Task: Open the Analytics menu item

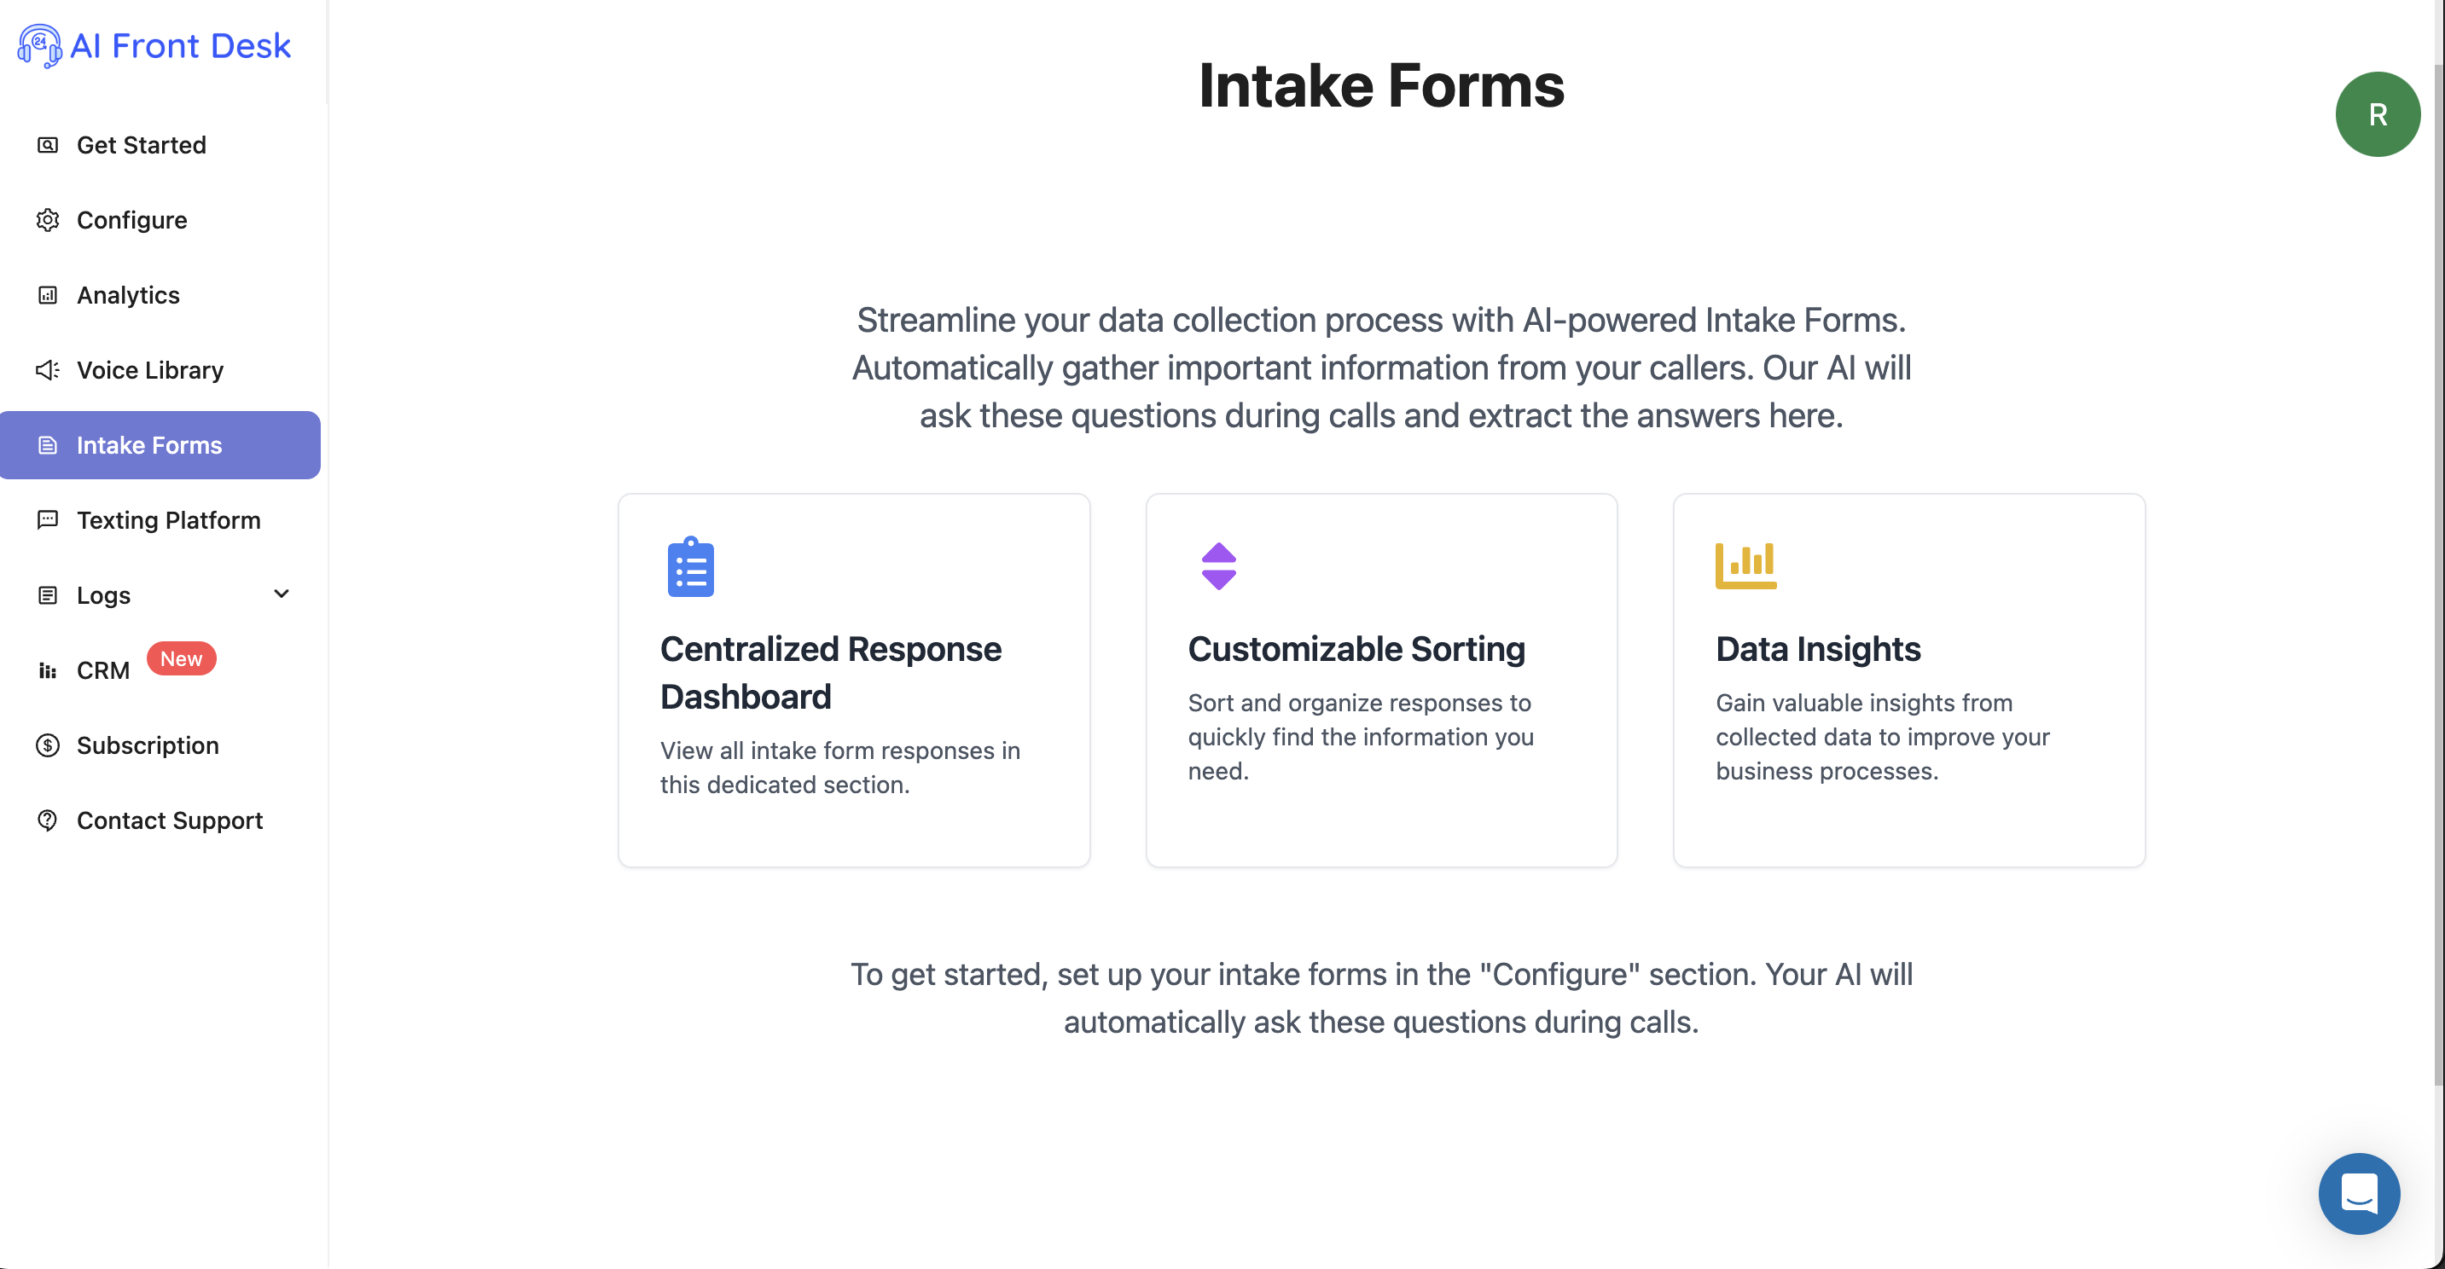Action: tap(128, 295)
